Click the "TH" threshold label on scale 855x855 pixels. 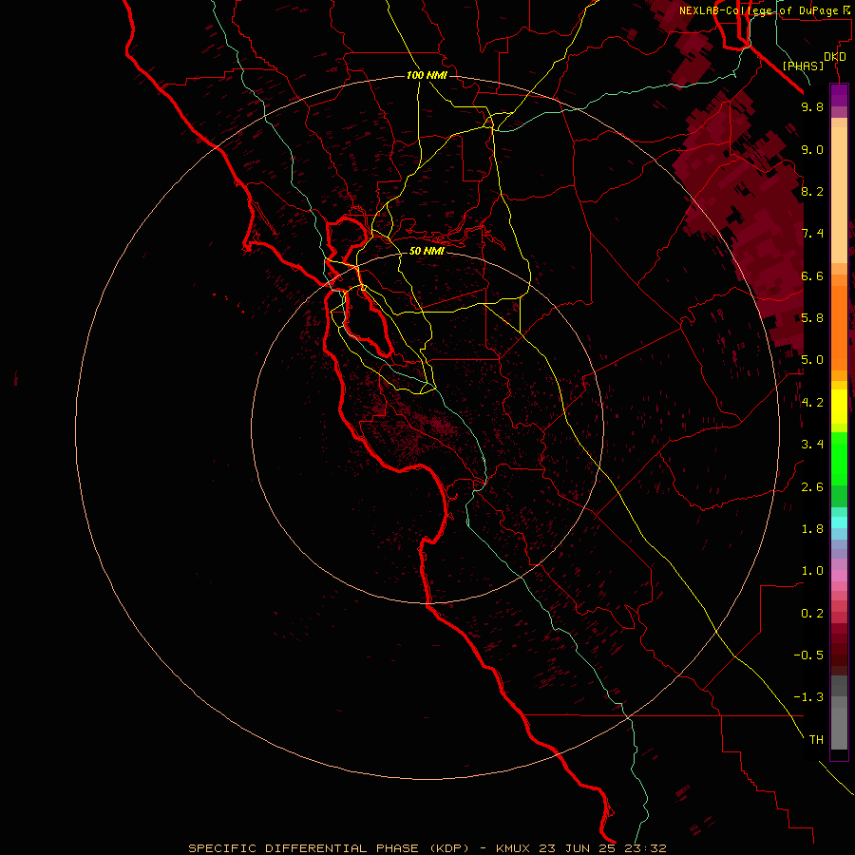click(816, 740)
